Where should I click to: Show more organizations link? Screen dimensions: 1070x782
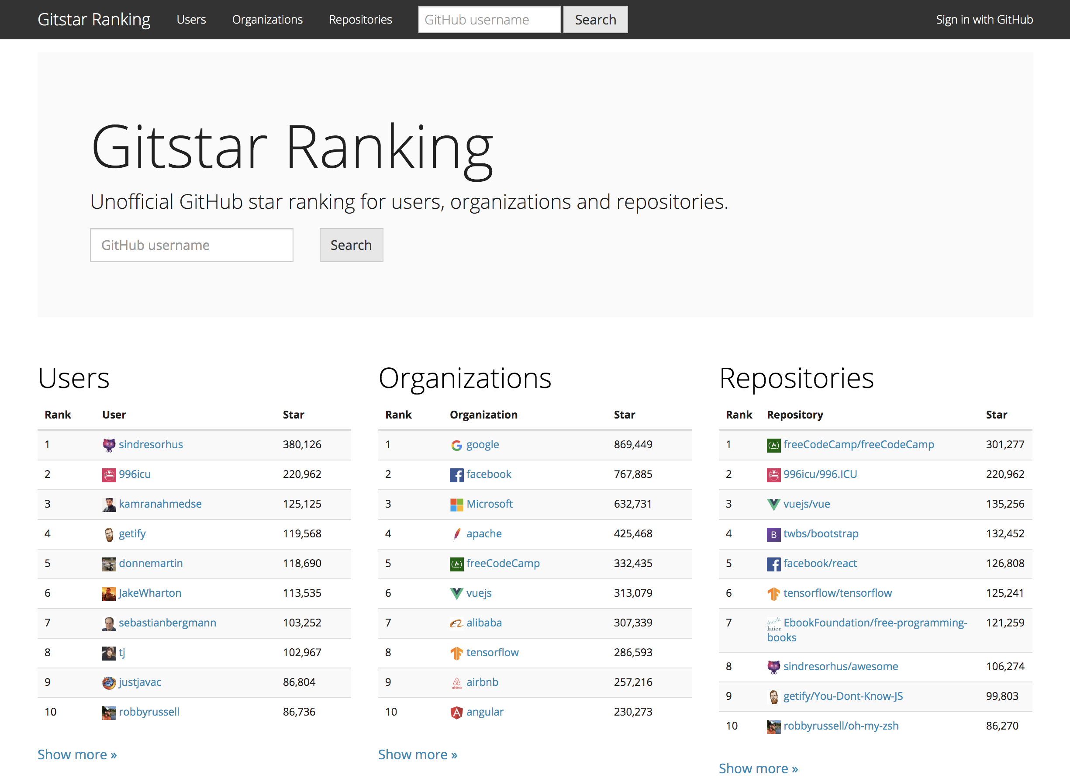[x=418, y=754]
